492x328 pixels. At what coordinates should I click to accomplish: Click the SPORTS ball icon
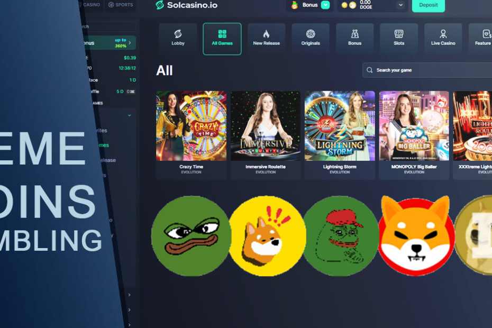point(111,5)
